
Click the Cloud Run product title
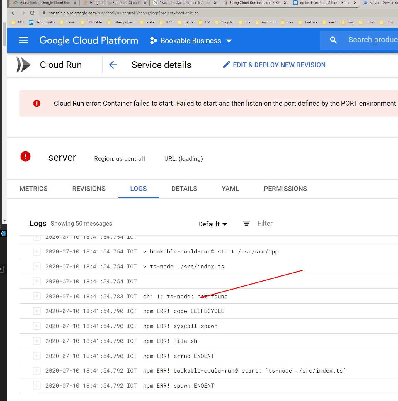[x=61, y=65]
